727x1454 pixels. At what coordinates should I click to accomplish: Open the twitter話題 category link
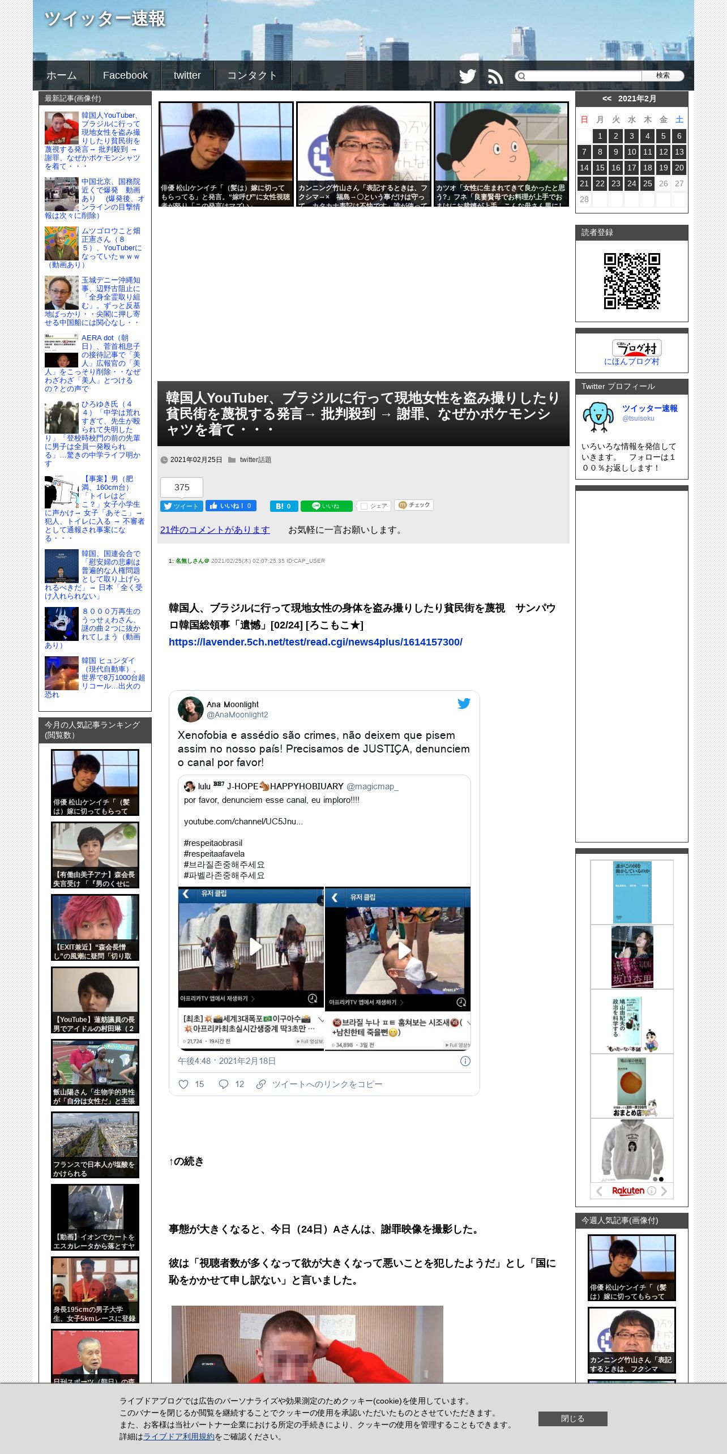[255, 460]
